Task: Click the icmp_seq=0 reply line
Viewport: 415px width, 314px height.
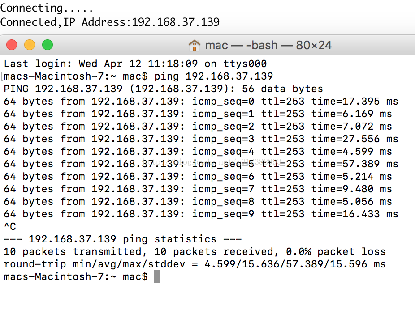Action: click(x=201, y=102)
